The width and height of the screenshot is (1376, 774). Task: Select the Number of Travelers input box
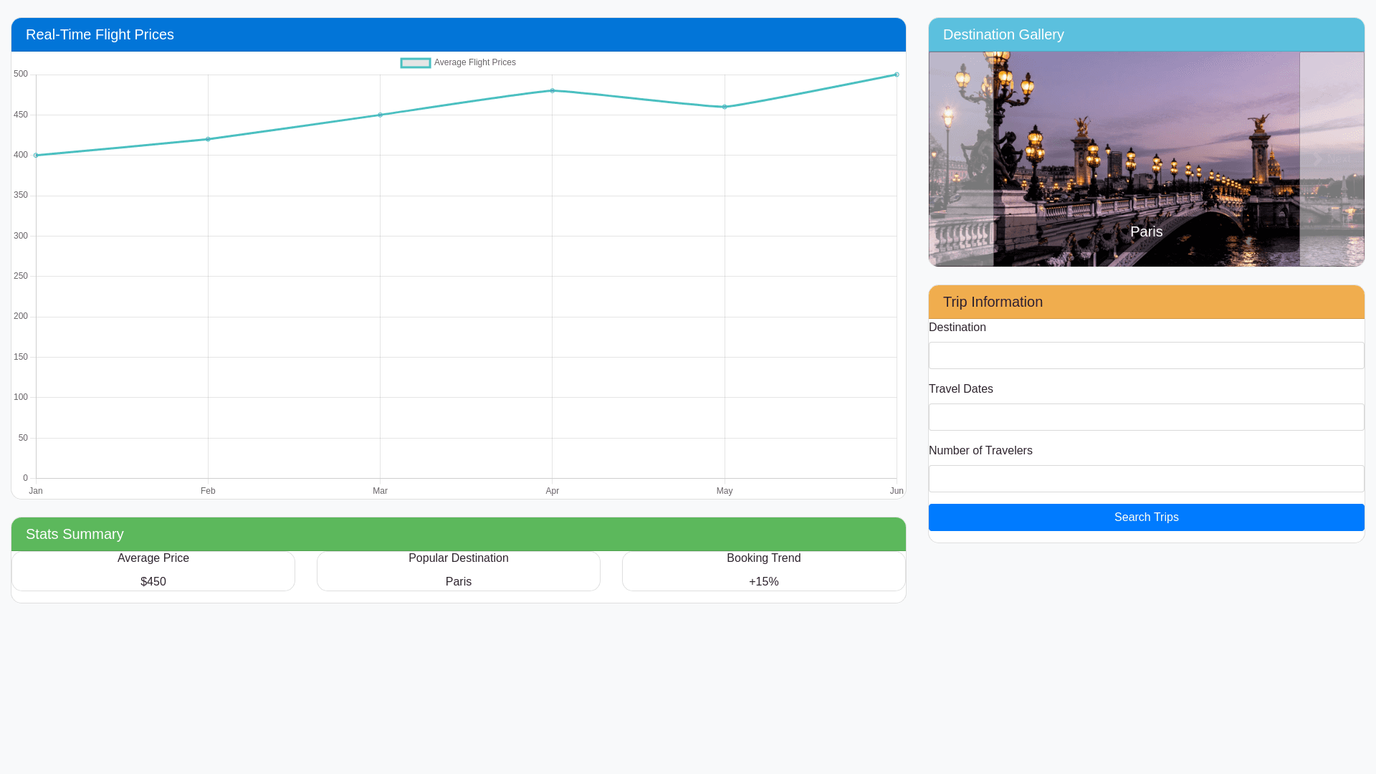pos(1146,479)
